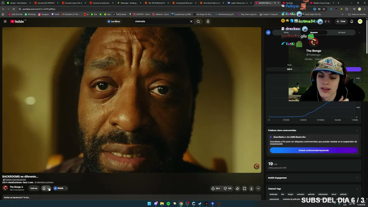Image resolution: width=368 pixels, height=207 pixels.
Task: Select the pelicula tag after resumen
Action: (x=311, y=194)
